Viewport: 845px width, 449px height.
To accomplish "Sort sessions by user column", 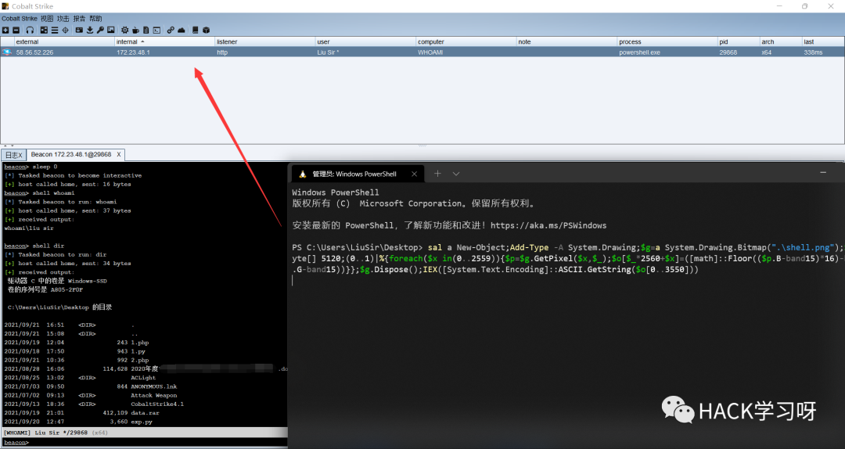I will [365, 41].
